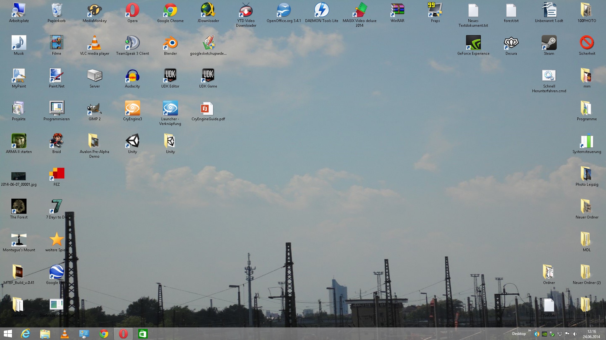Click the NVIDIA tray icon
The width and height of the screenshot is (606, 340).
coord(544,334)
